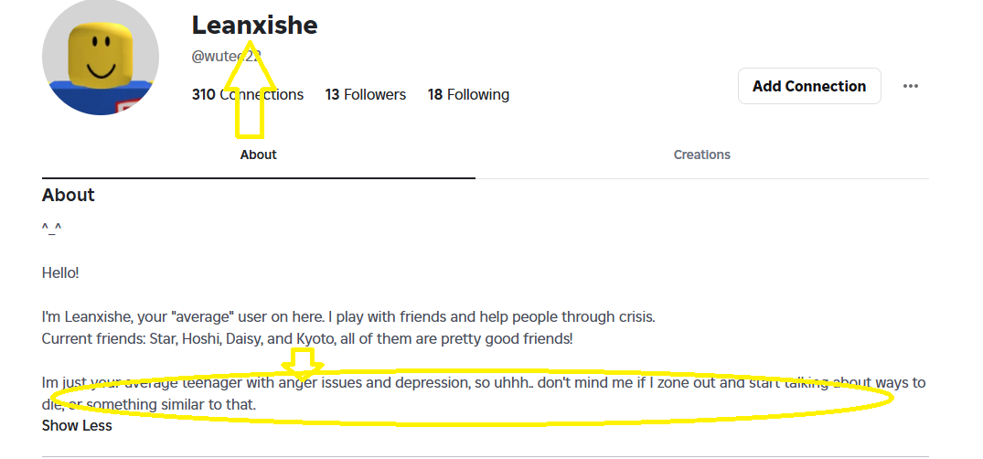This screenshot has height=459, width=983.
Task: Collapse the bio with Show Less
Action: tap(77, 425)
